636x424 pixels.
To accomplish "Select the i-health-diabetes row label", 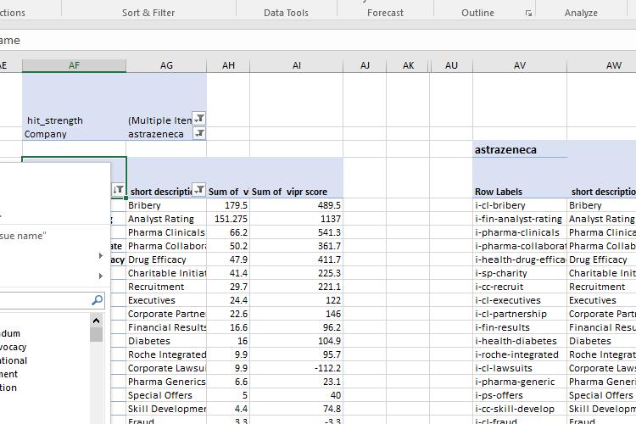I will (x=520, y=341).
